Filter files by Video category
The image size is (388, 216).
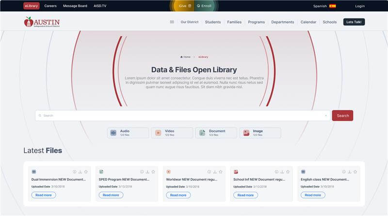click(x=172, y=133)
